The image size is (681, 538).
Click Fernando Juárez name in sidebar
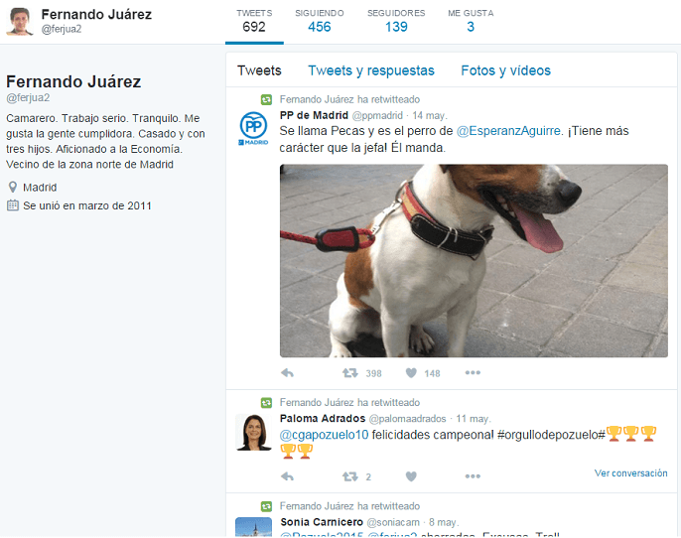coord(73,81)
